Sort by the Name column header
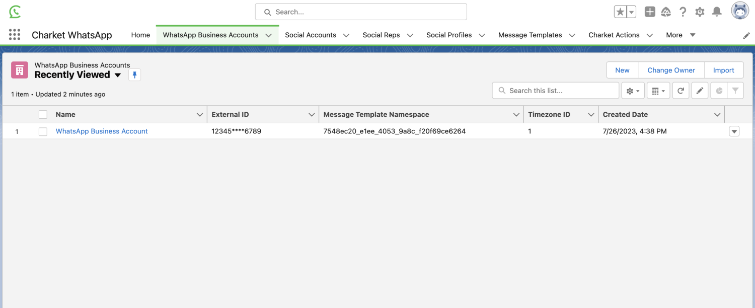The width and height of the screenshot is (755, 308). [x=65, y=115]
